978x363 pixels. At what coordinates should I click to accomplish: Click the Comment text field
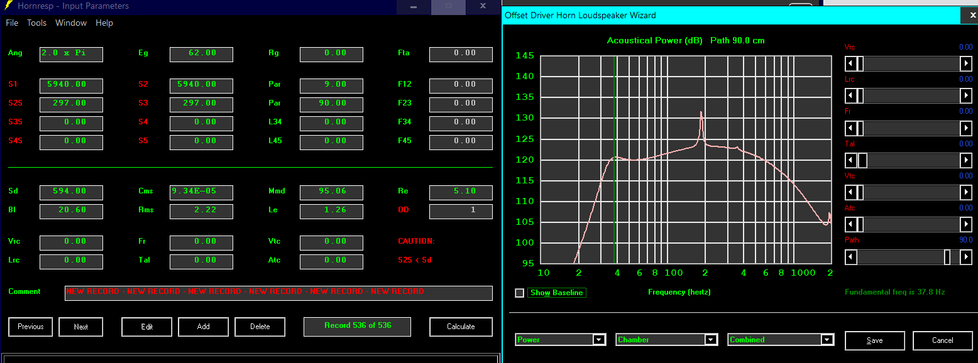click(x=278, y=293)
